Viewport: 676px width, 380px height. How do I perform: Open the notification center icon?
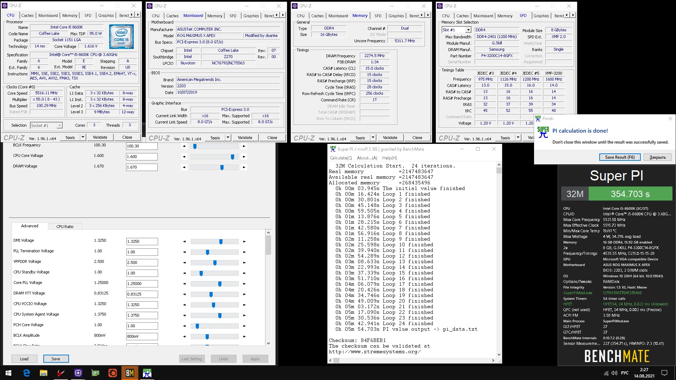pos(664,373)
